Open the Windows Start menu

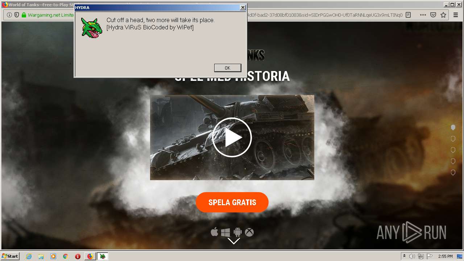point(10,256)
